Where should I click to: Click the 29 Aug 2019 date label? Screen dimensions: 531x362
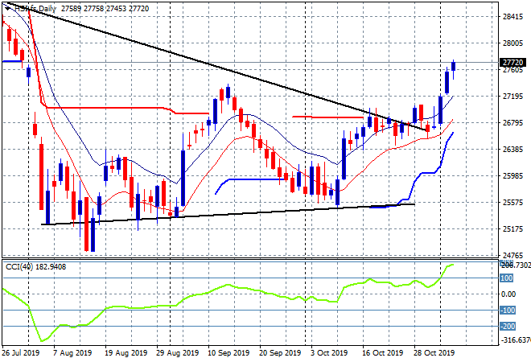click(x=178, y=353)
